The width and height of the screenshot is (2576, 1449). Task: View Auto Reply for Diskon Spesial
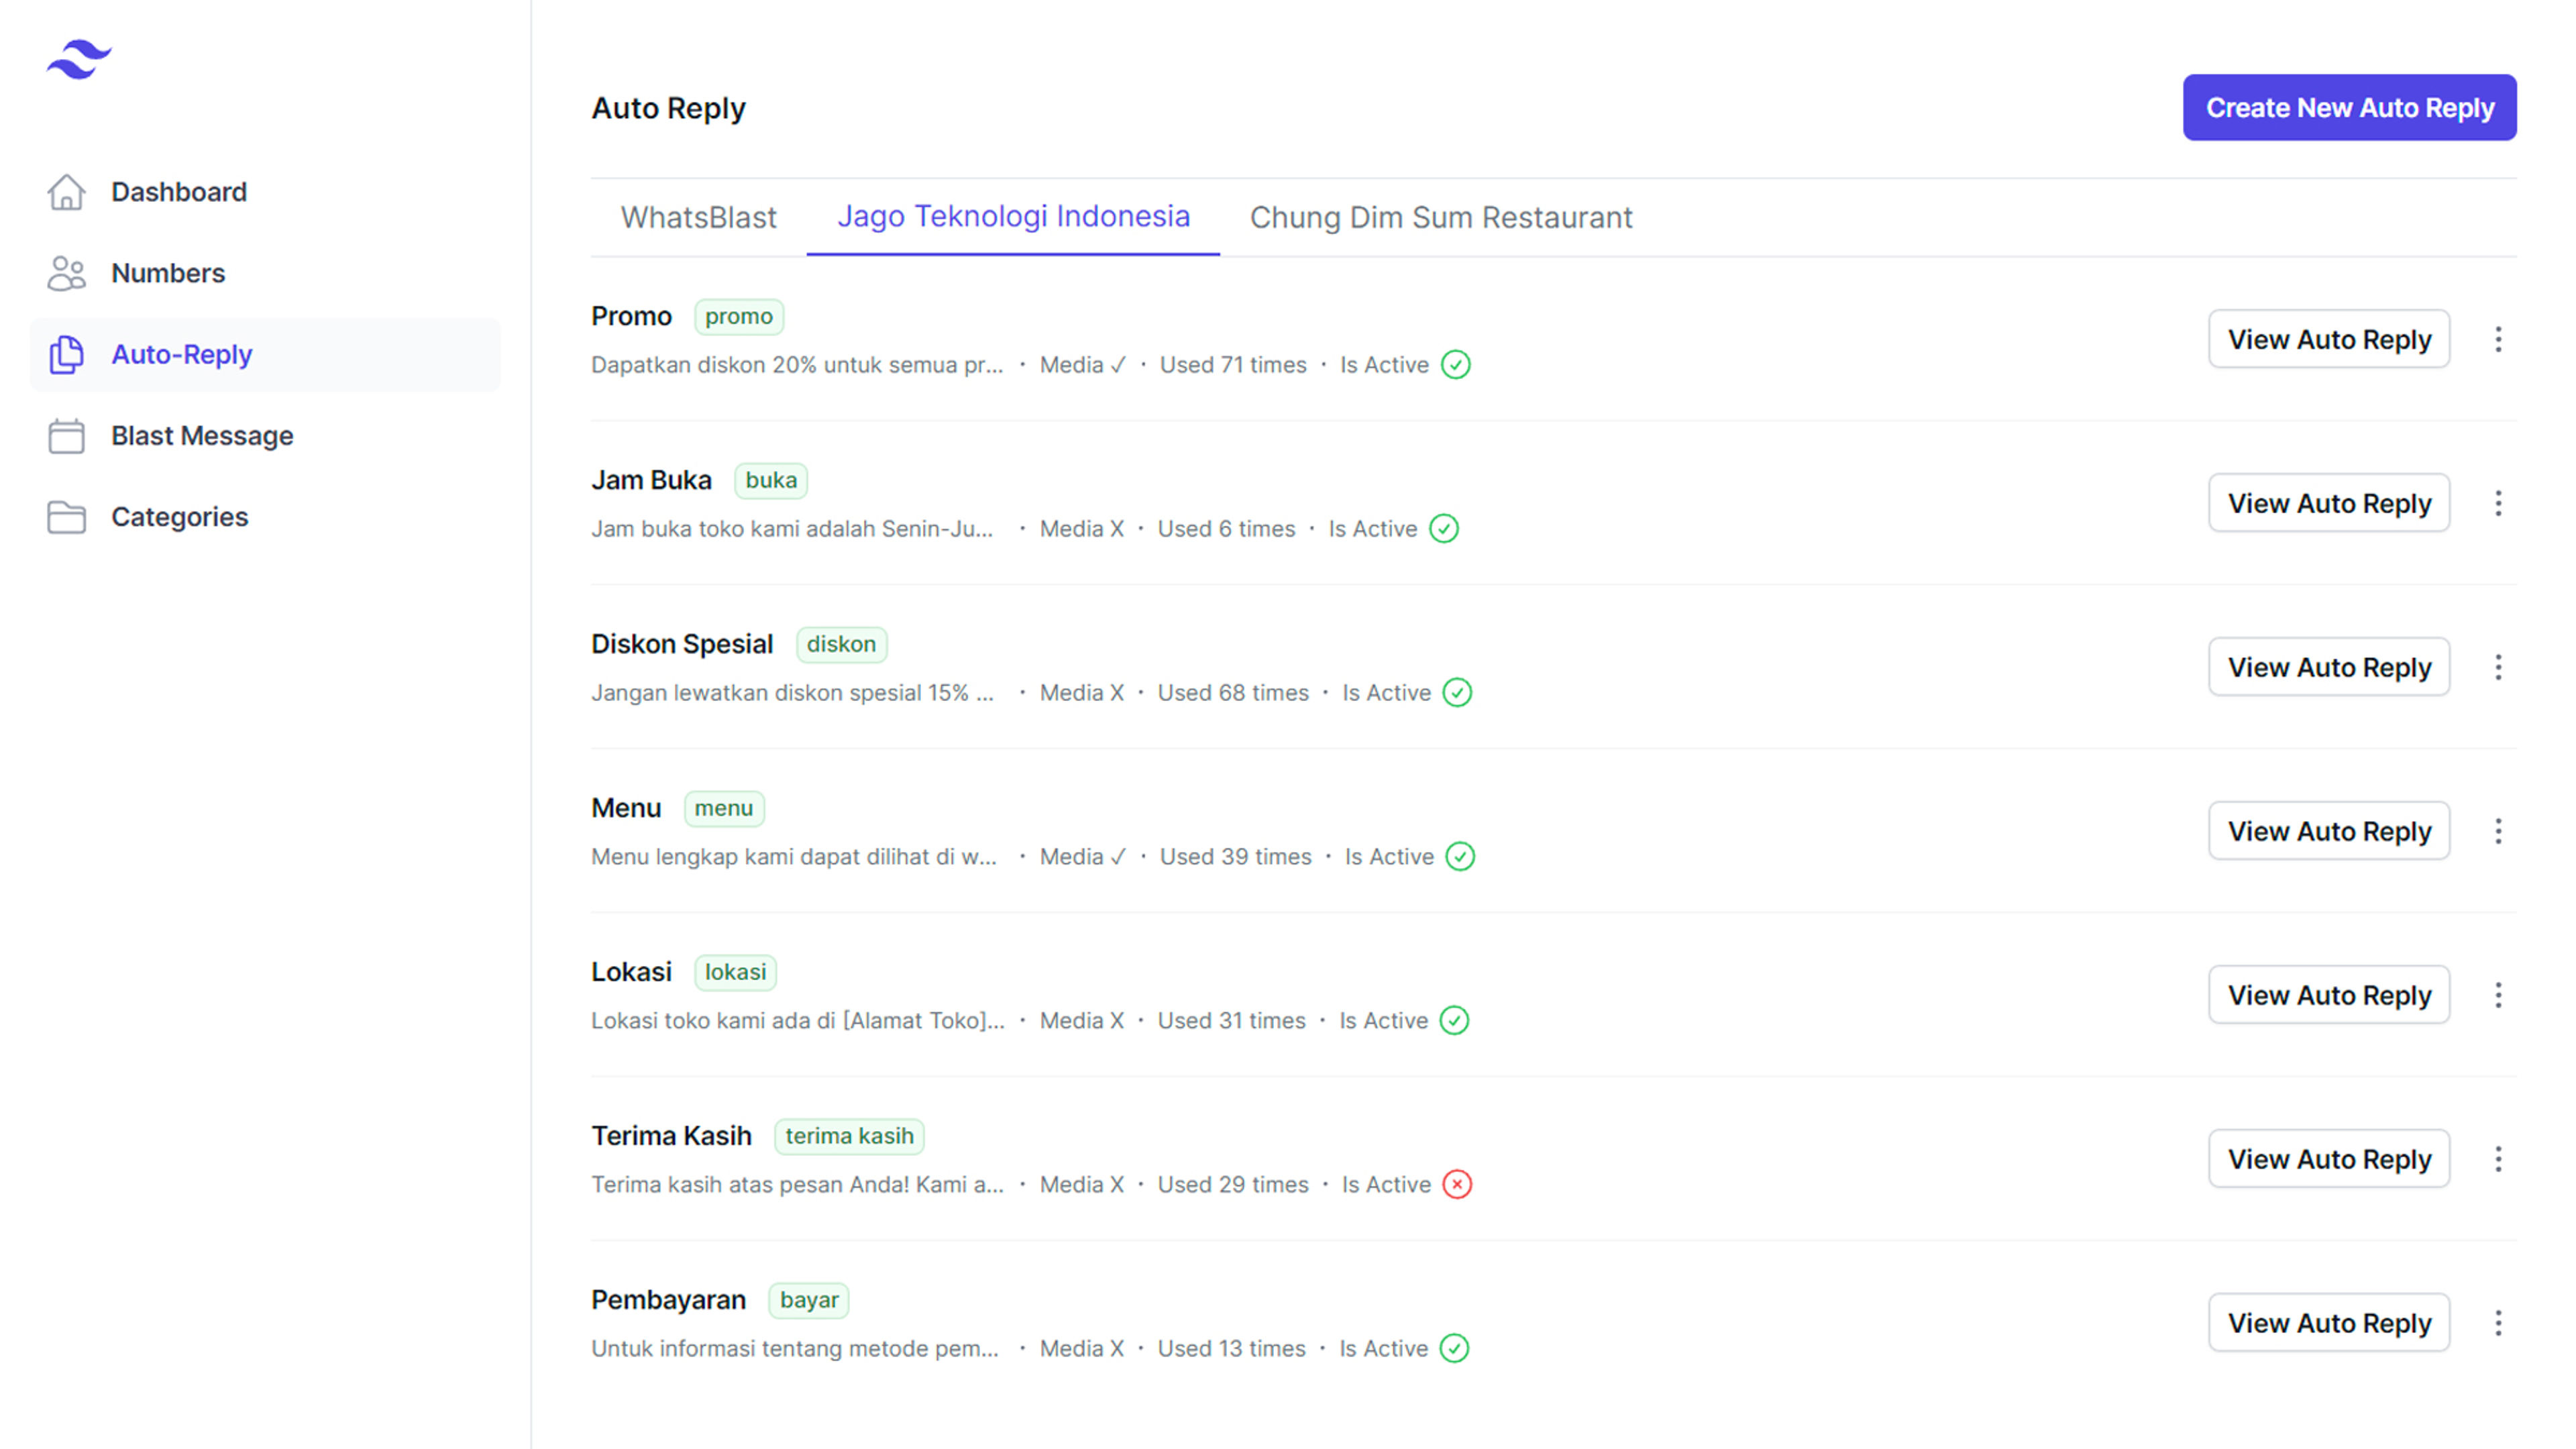pos(2329,667)
